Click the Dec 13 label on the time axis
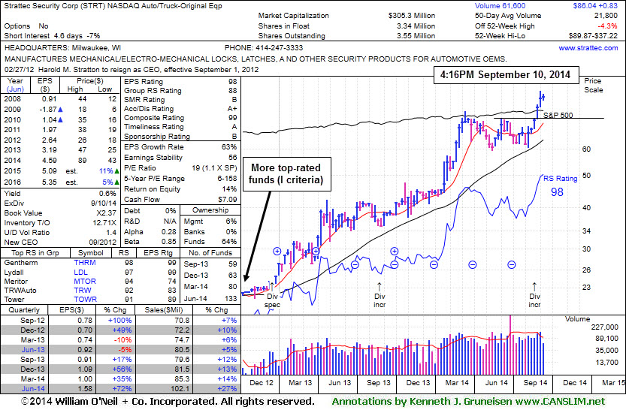626x410 pixels. (418, 383)
